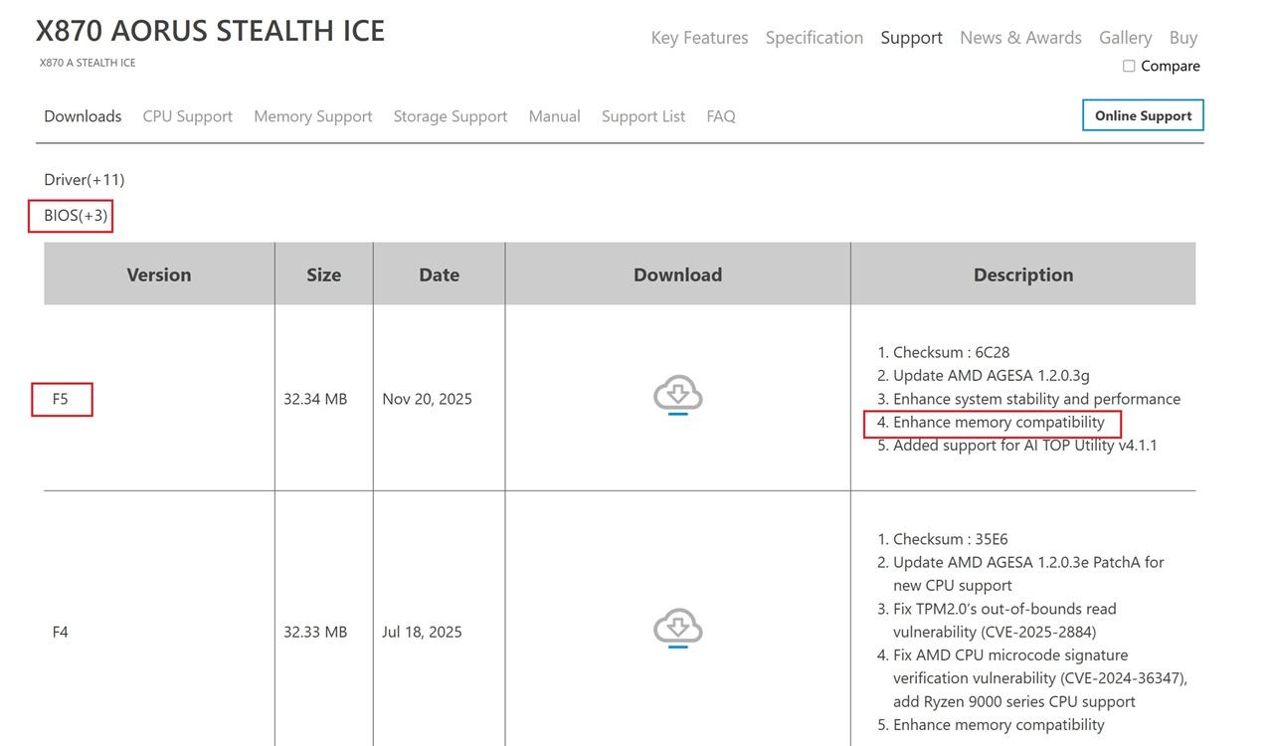Click the Download column header

(677, 275)
